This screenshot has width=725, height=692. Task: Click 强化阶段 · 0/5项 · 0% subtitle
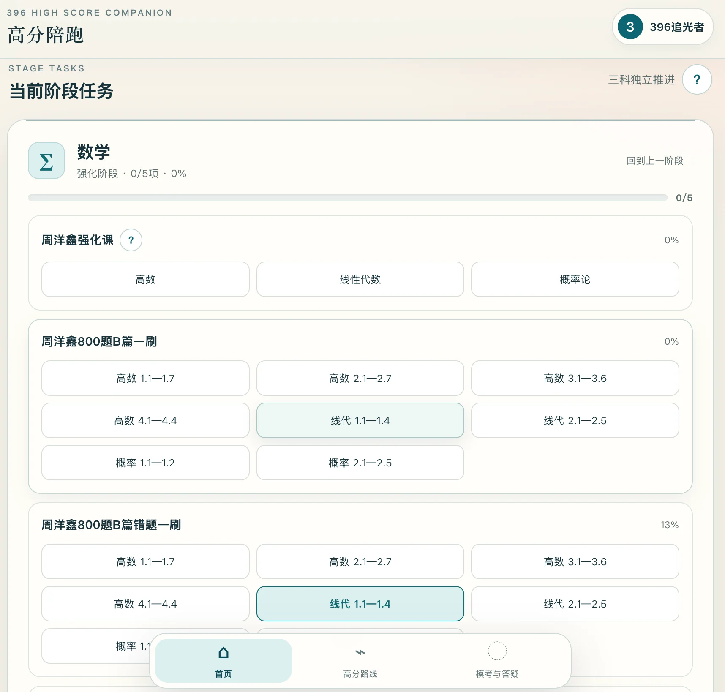pyautogui.click(x=131, y=174)
